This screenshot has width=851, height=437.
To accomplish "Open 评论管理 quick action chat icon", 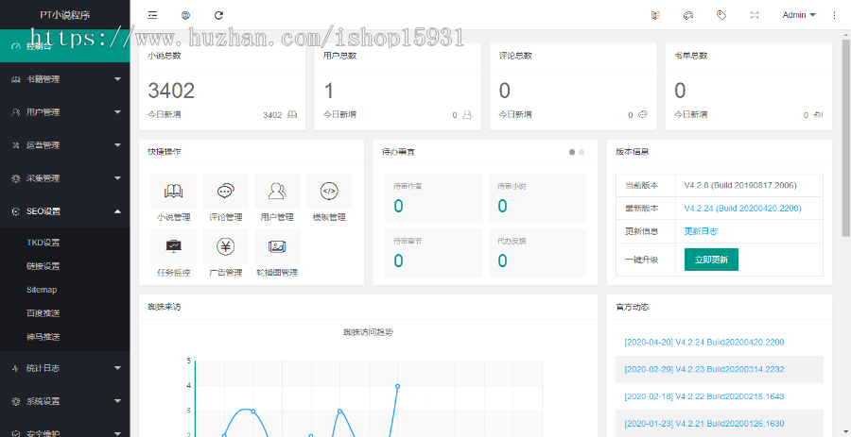I will point(225,192).
